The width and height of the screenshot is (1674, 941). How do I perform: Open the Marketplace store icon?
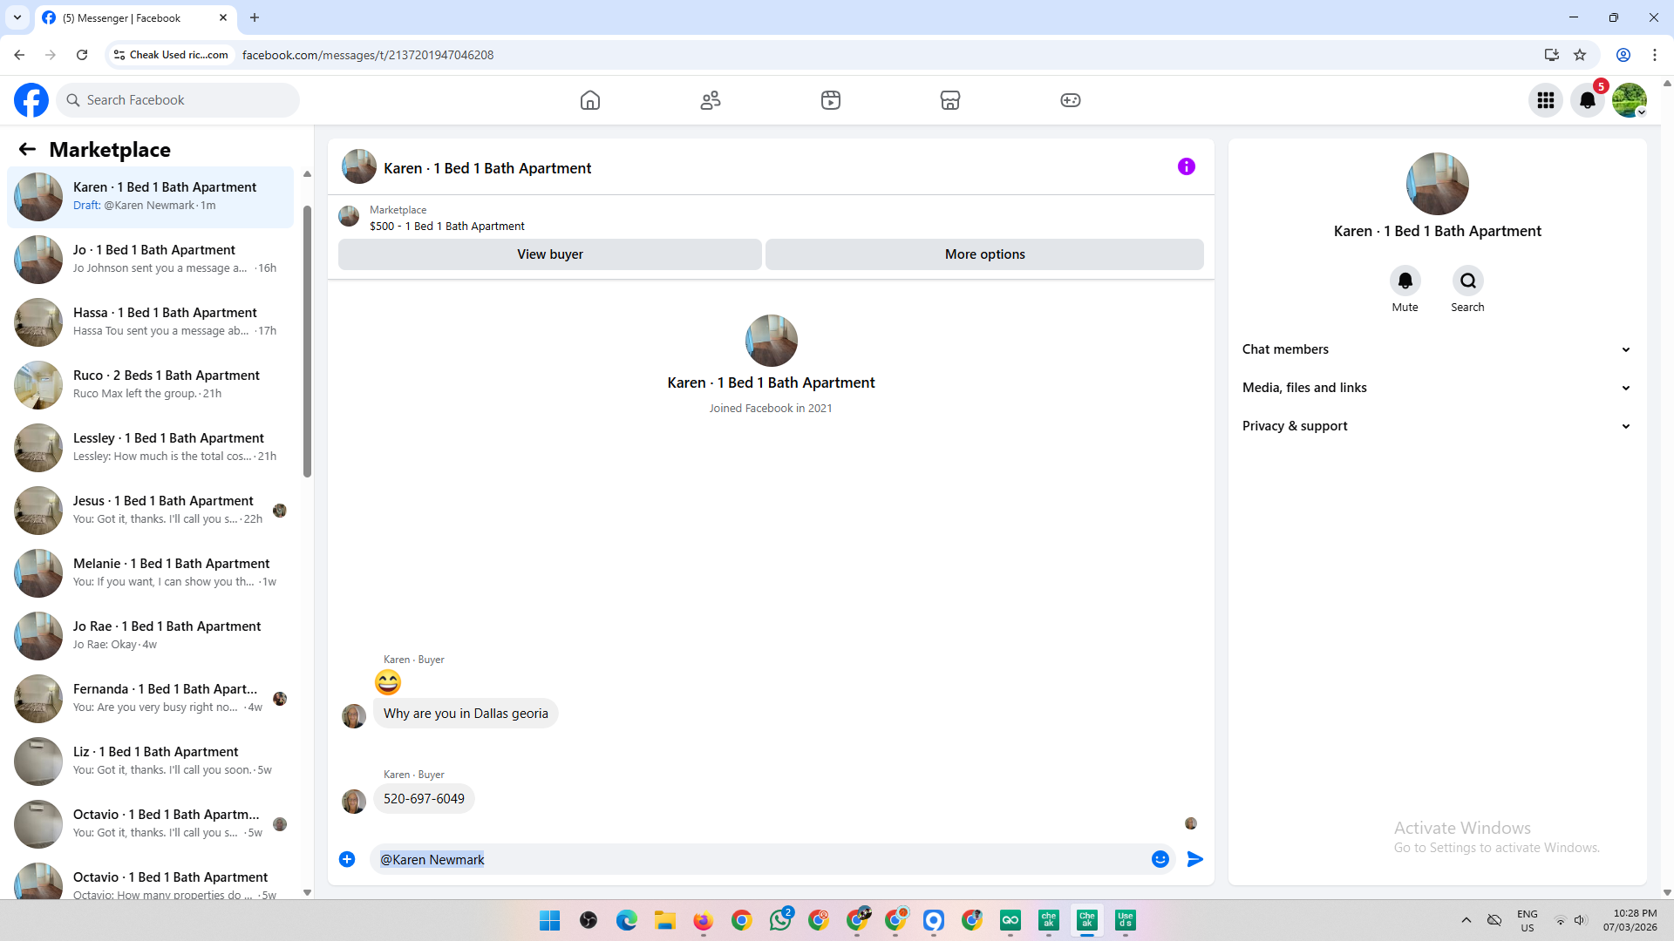950,100
